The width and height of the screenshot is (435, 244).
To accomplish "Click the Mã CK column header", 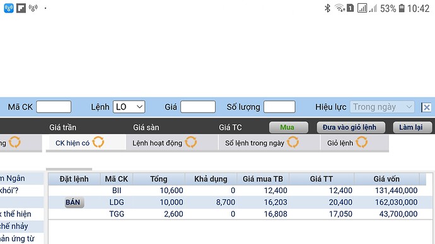I will click(x=117, y=179).
